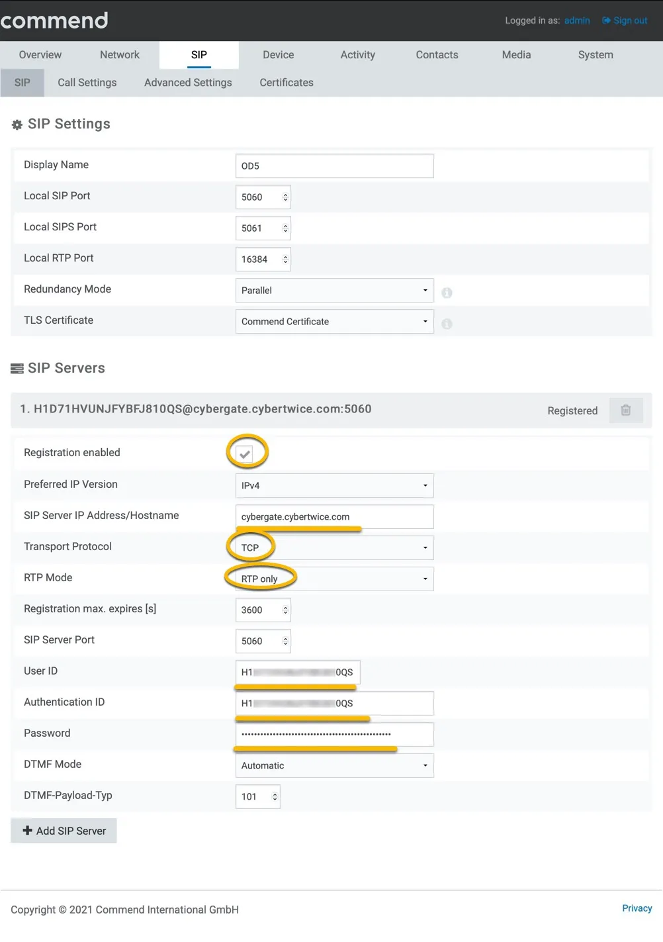
Task: Switch to the Media tab
Action: [517, 55]
